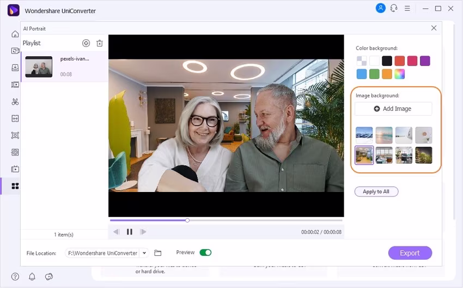The image size is (463, 288).
Task: Click the File Location path field
Action: 103,253
